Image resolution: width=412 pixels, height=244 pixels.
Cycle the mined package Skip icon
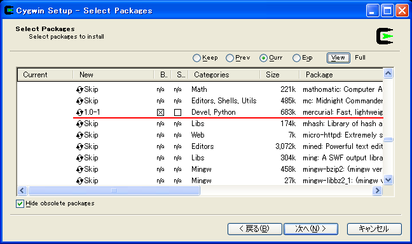pyautogui.click(x=79, y=146)
